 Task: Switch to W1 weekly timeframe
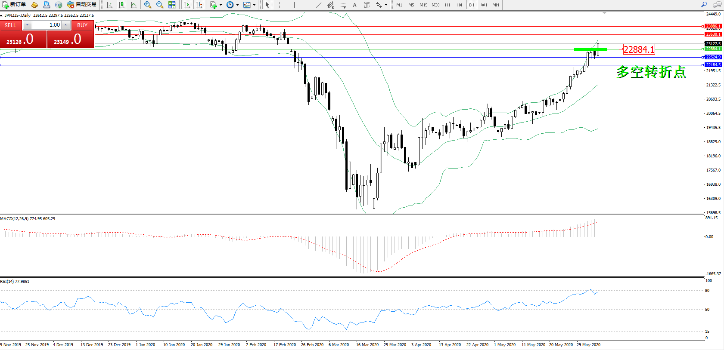(x=484, y=5)
